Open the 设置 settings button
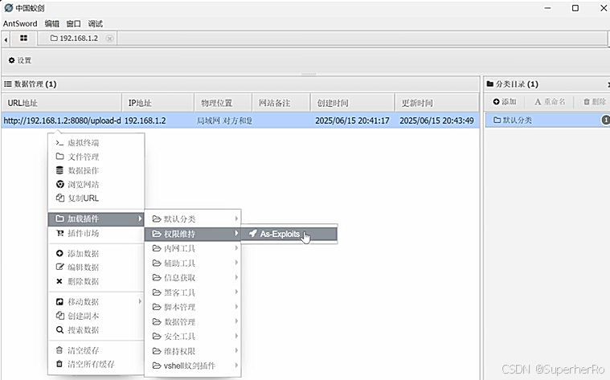The image size is (610, 380). [20, 60]
